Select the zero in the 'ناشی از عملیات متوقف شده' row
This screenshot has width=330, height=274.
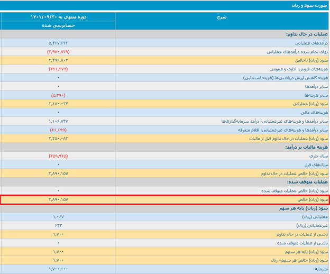pos(58,243)
